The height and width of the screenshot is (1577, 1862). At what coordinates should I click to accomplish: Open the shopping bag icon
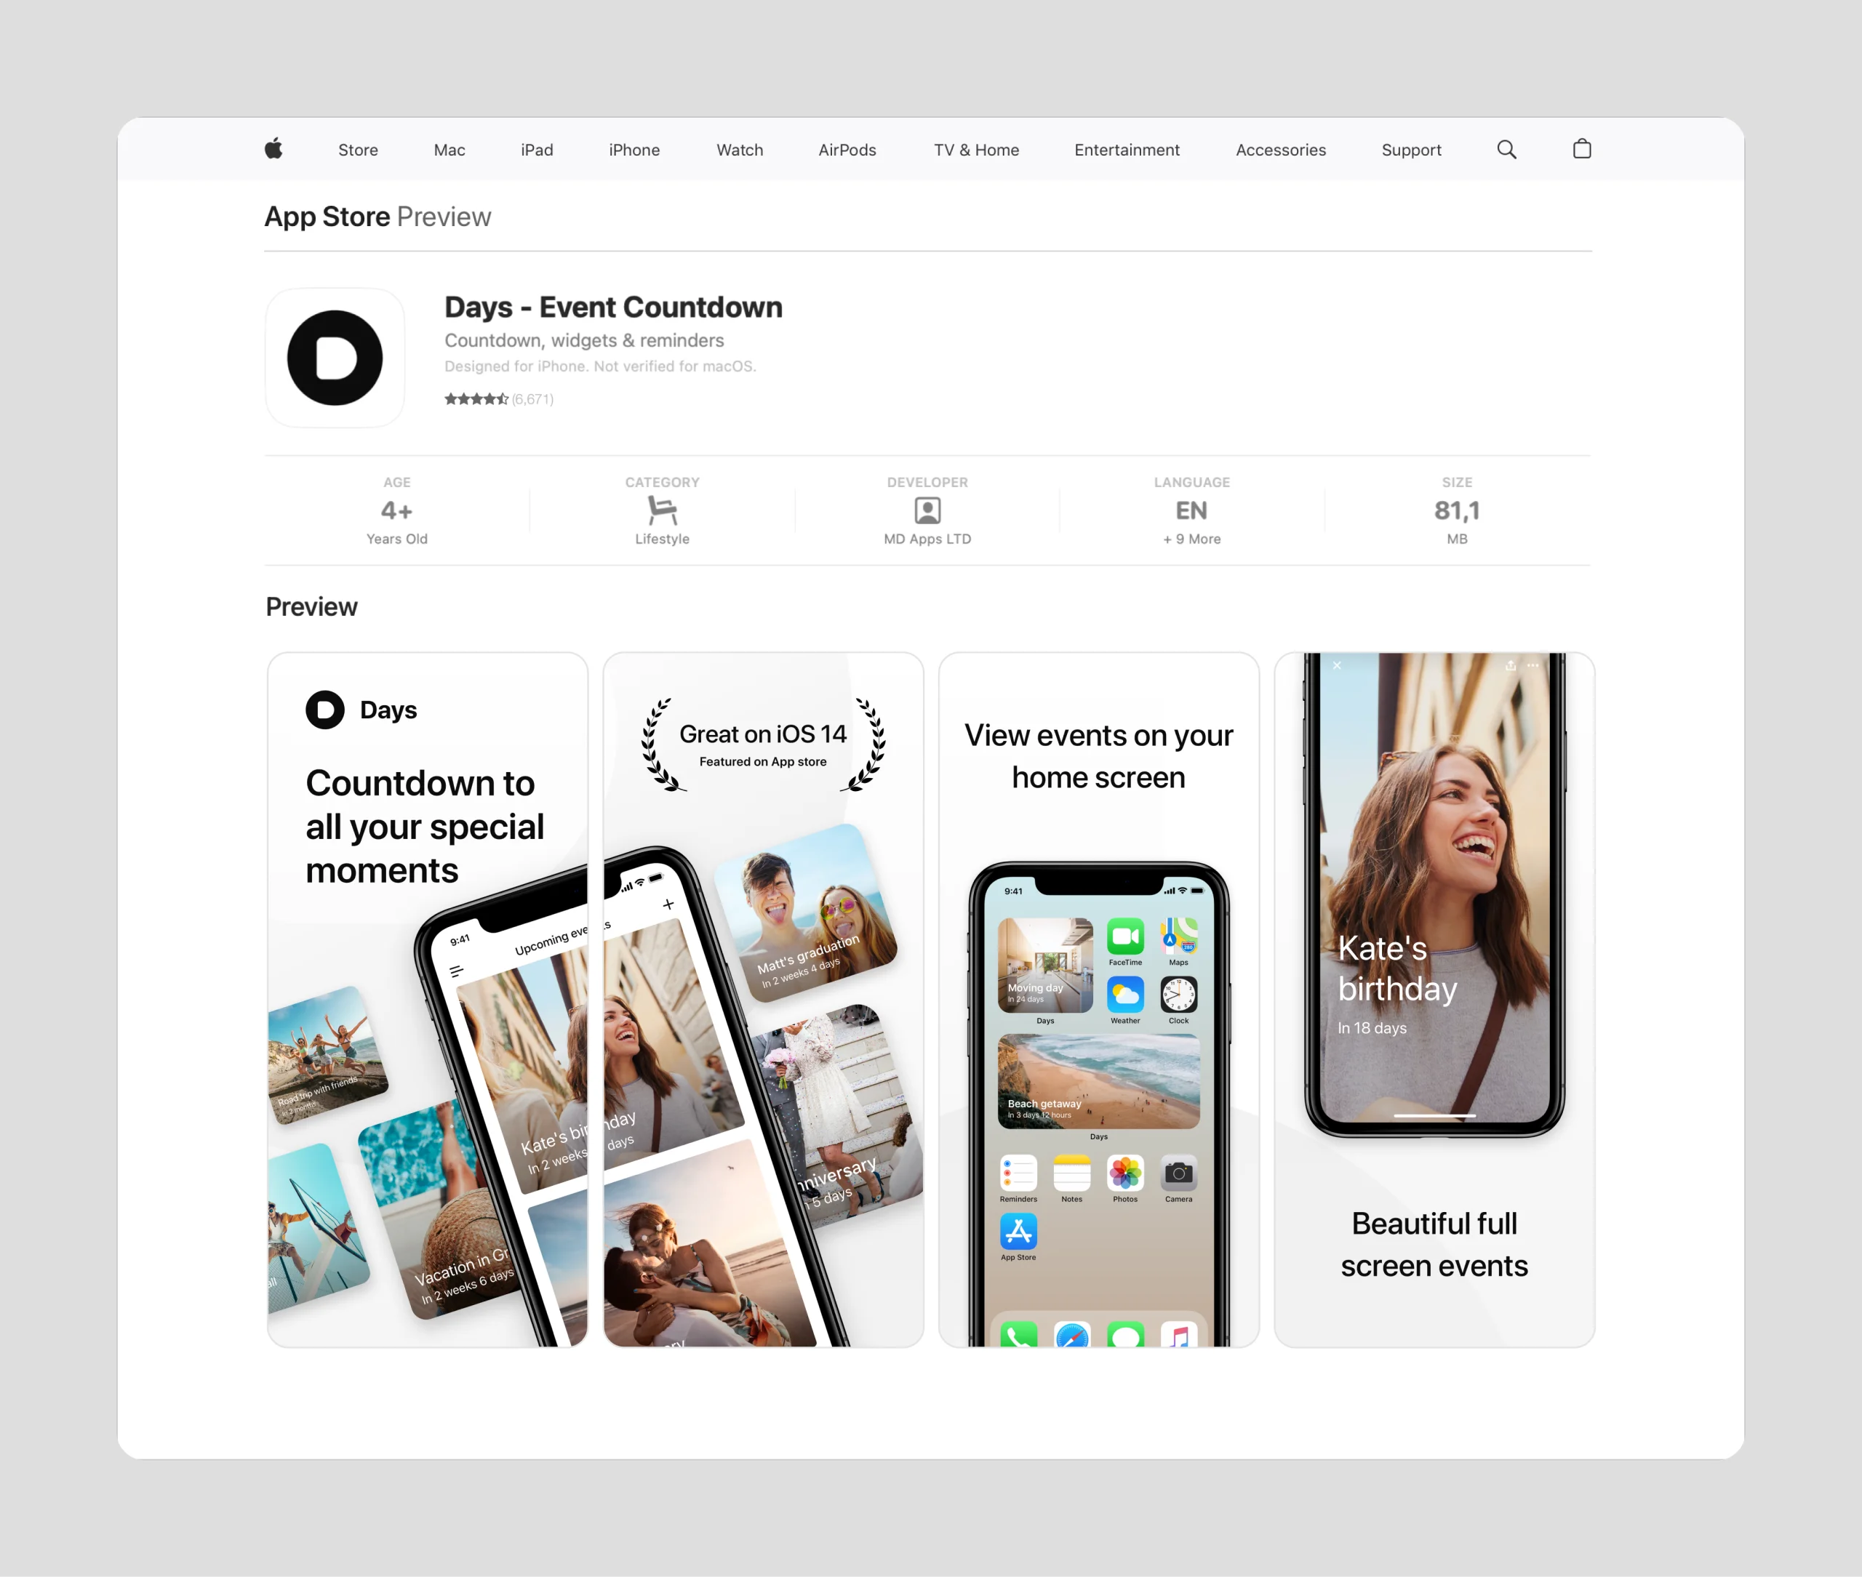(x=1581, y=148)
